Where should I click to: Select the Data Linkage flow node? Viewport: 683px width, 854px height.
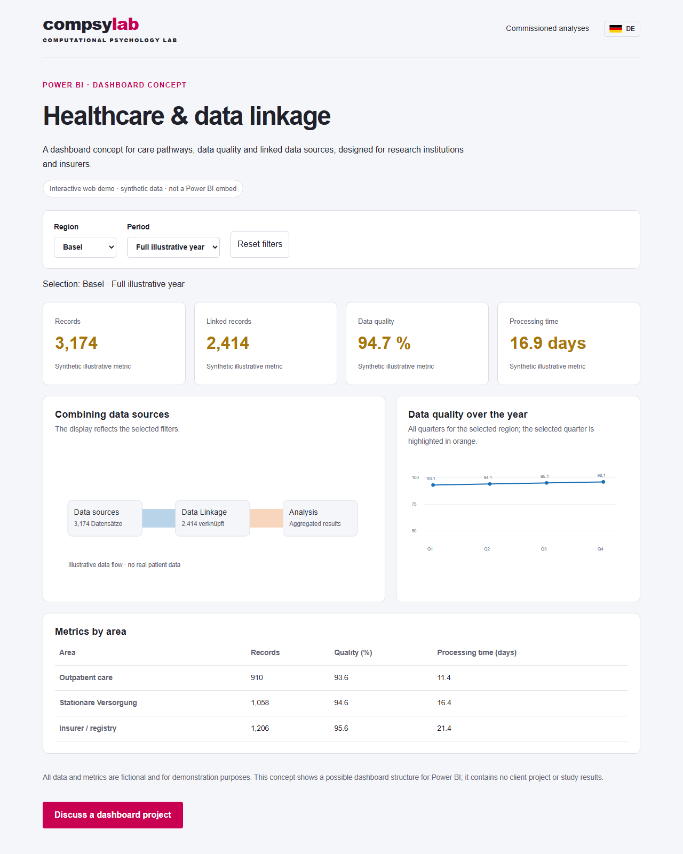(x=212, y=518)
